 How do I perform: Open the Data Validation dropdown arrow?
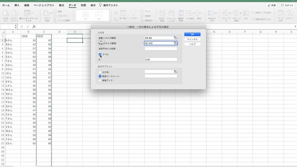194,13
